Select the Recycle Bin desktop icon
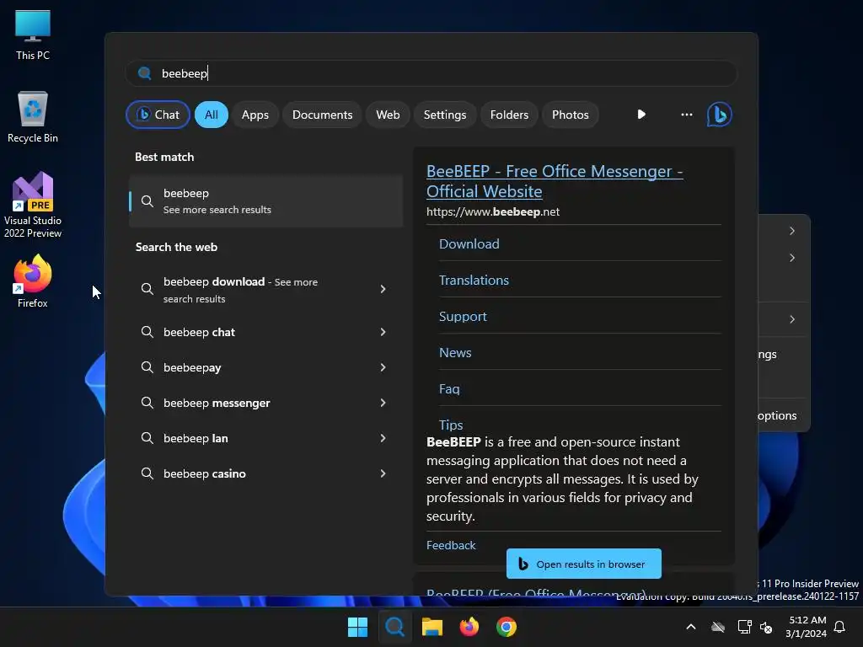863x647 pixels. [33, 117]
